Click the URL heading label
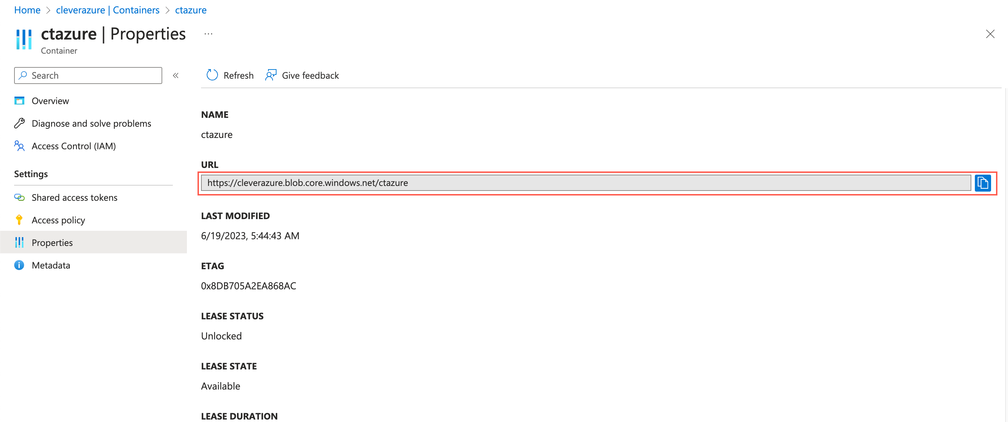Image resolution: width=1008 pixels, height=422 pixels. coord(210,165)
